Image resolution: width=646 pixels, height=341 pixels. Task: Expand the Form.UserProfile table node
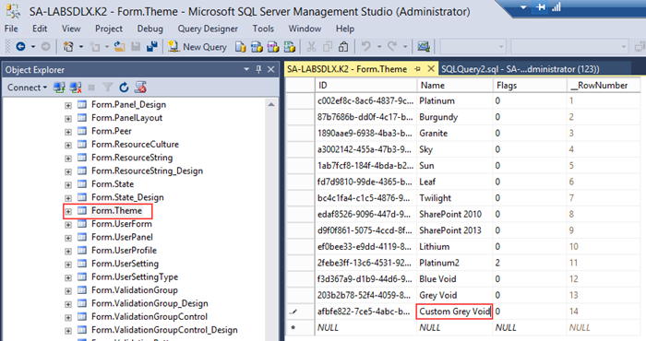point(68,251)
